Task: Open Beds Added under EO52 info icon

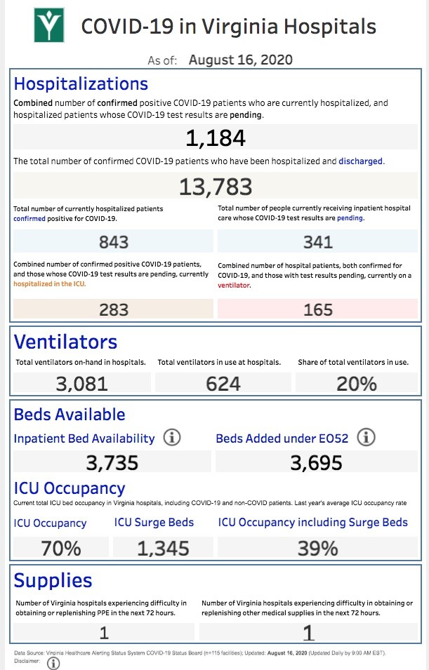Action: (366, 438)
